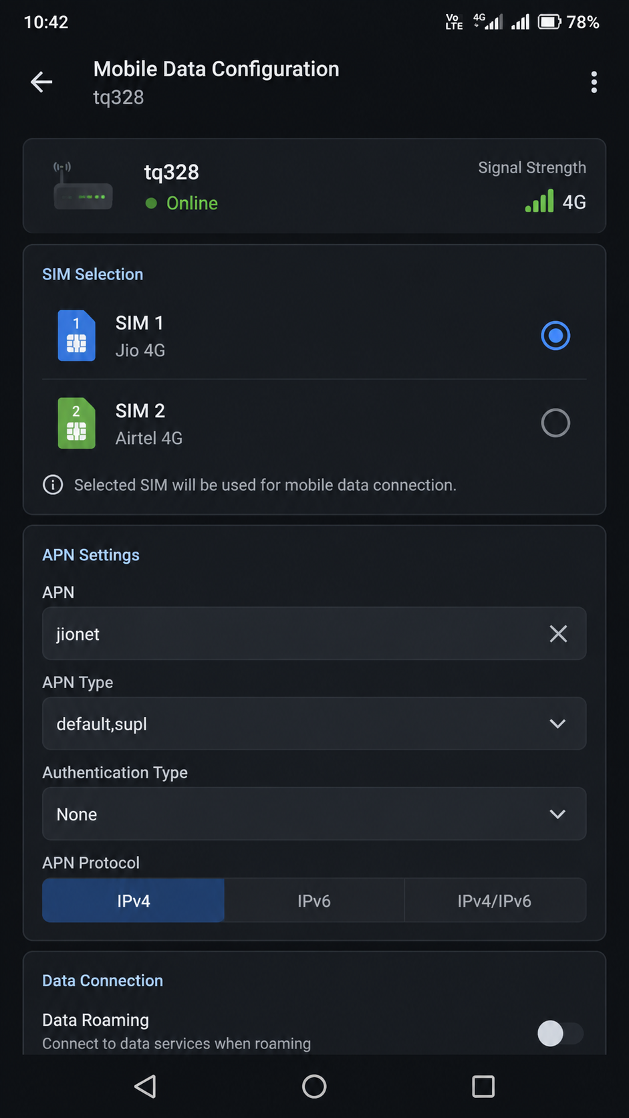The height and width of the screenshot is (1118, 629).
Task: Tap the back arrow icon
Action: [x=41, y=82]
